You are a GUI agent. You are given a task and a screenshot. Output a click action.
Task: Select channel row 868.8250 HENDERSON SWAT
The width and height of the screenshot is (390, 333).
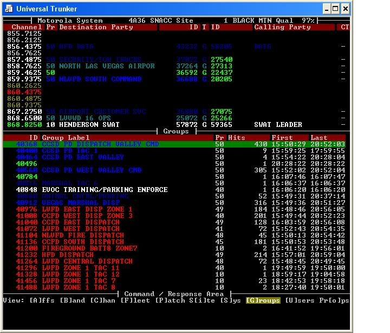click(x=177, y=124)
